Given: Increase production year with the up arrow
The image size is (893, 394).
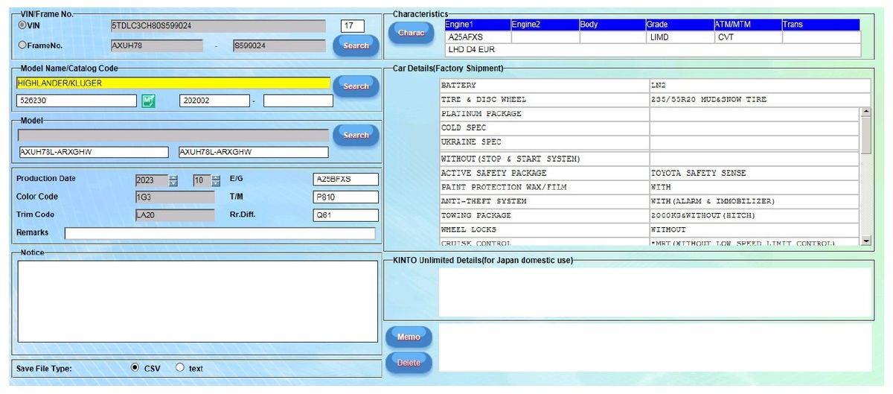Looking at the screenshot, I should (173, 177).
